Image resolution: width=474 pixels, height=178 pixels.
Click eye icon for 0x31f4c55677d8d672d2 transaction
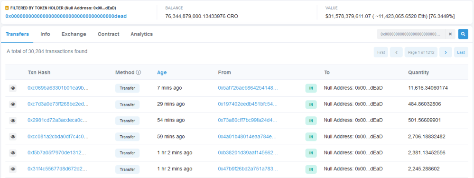pos(13,169)
